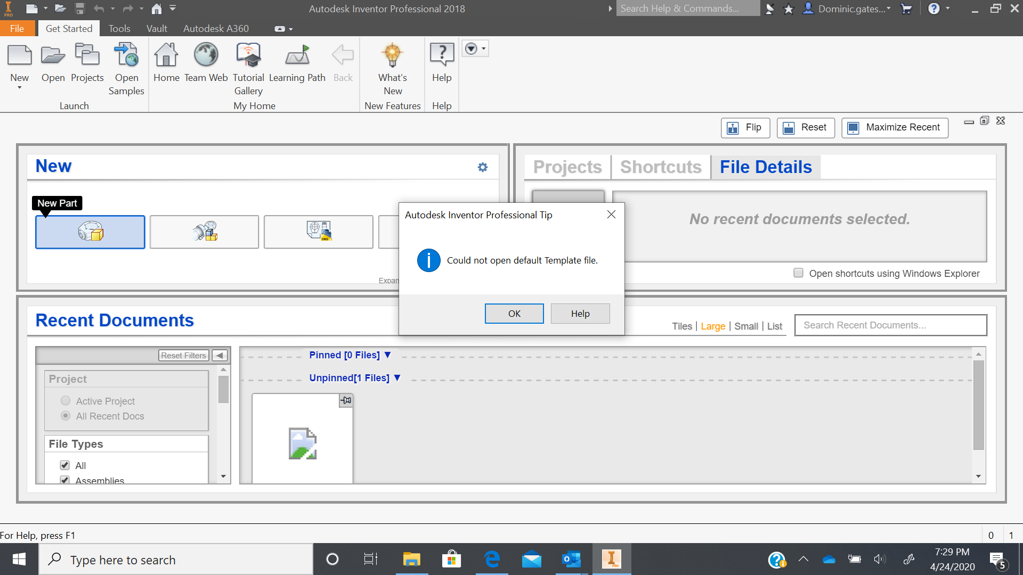Image resolution: width=1023 pixels, height=575 pixels.
Task: Open the settings gear on the New panel
Action: coord(483,167)
